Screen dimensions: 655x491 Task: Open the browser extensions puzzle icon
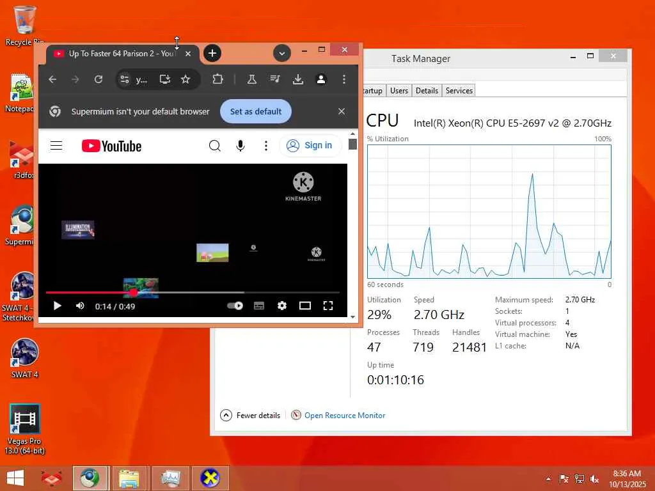tap(217, 79)
